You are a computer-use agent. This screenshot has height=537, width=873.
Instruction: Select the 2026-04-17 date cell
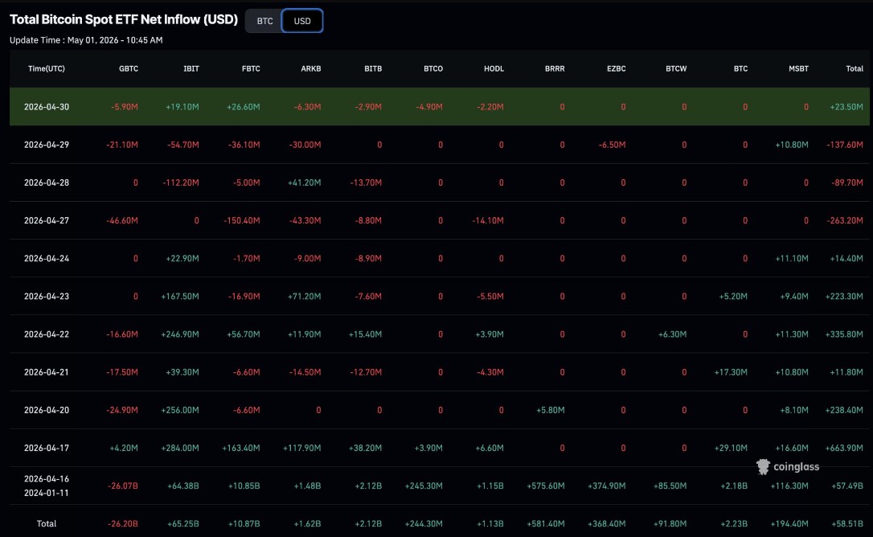click(47, 448)
